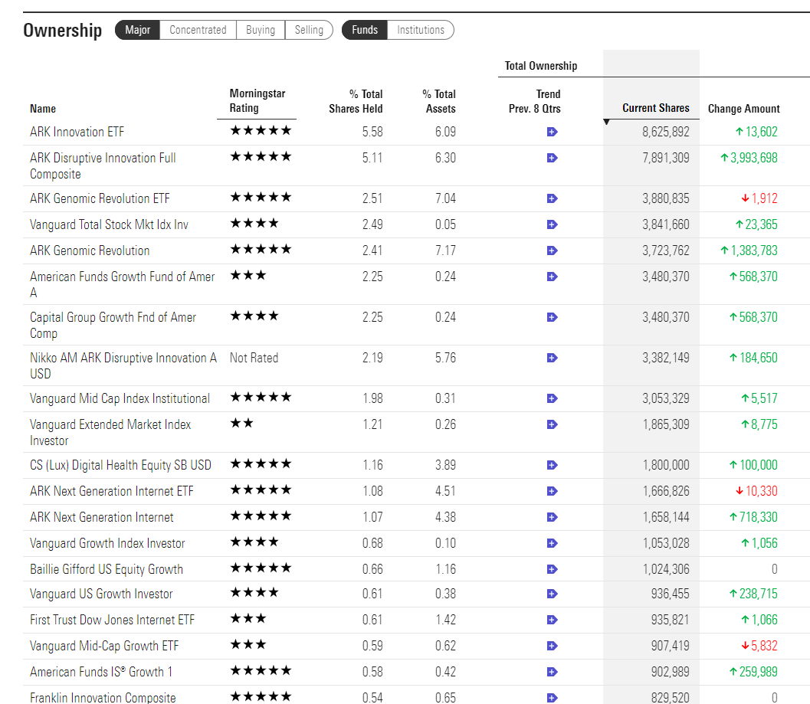810x704 pixels.
Task: Open trend icon for Nikko AM ARK Disruptive Innovation A USD
Action: point(552,358)
